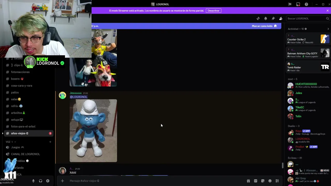Screen dimensions: 331x186
Task: Open the Help question mark icon
Action: pyautogui.click(x=306, y=4)
